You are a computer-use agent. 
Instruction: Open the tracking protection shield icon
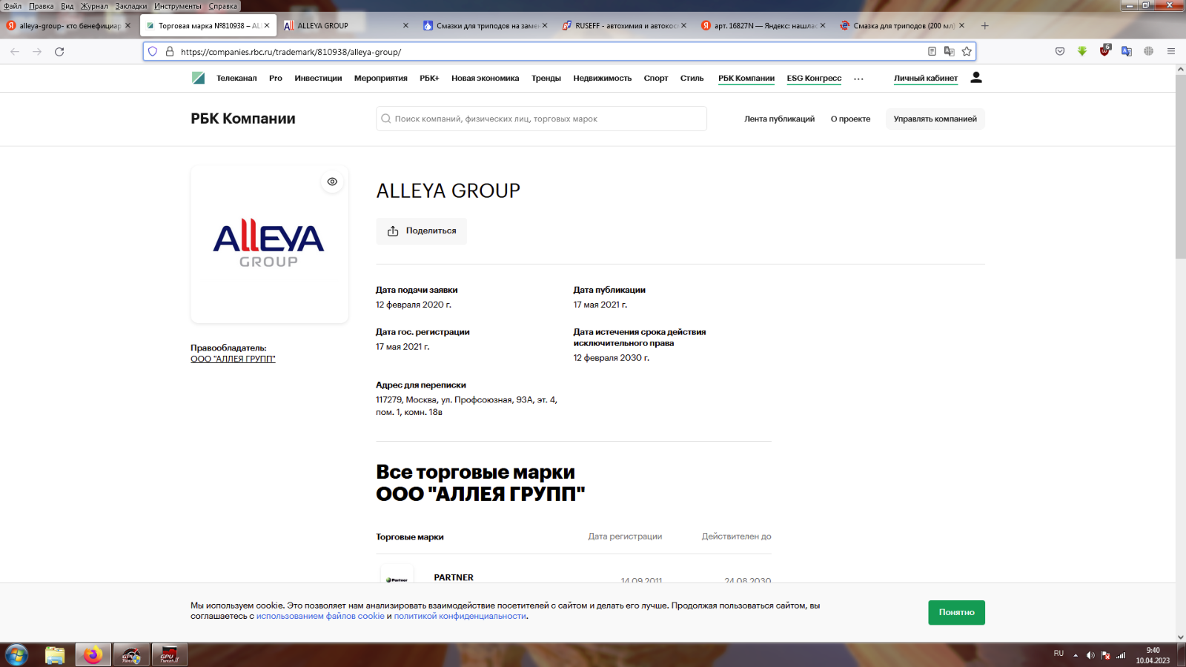click(x=153, y=52)
